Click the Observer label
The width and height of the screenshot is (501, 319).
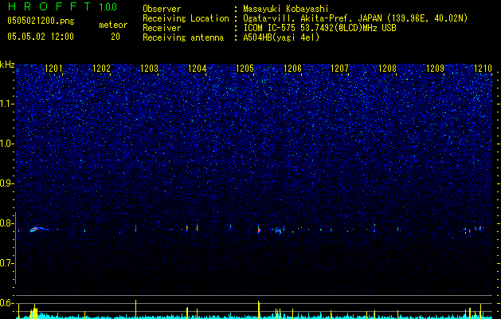click(x=162, y=9)
